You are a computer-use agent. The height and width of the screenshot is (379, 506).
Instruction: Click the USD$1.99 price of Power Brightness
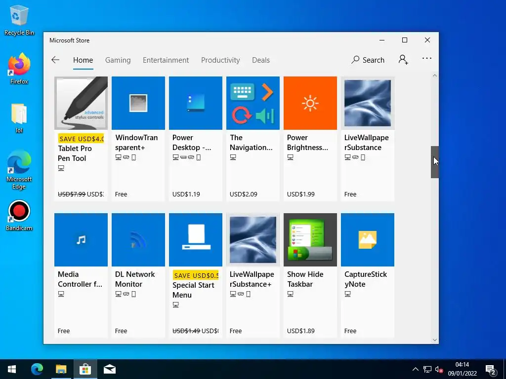click(x=301, y=194)
